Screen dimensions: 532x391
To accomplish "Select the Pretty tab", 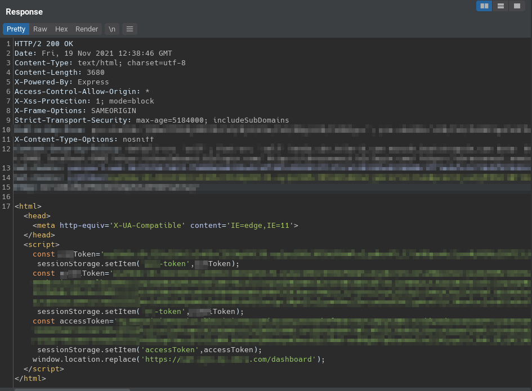I will pyautogui.click(x=16, y=29).
